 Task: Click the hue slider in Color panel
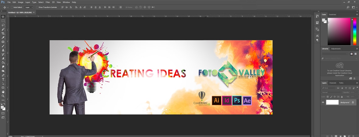click(x=355, y=31)
